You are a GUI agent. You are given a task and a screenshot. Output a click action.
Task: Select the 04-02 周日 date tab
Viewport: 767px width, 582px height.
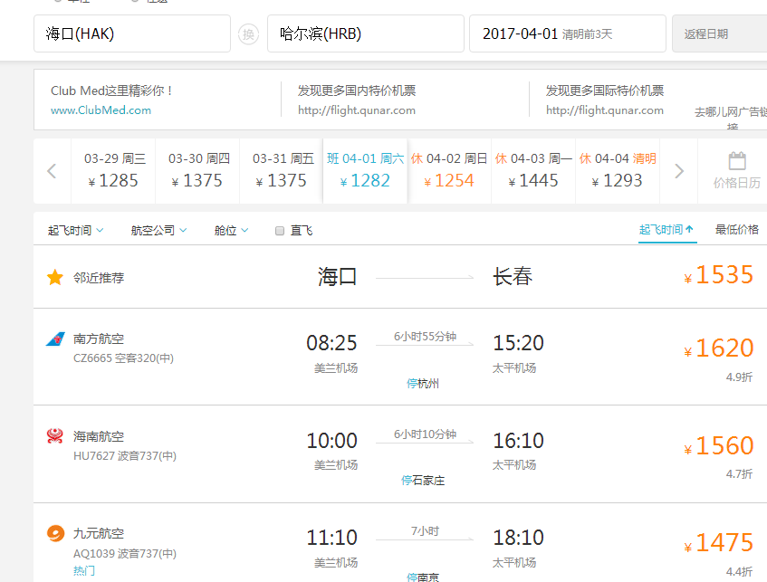[x=449, y=171]
